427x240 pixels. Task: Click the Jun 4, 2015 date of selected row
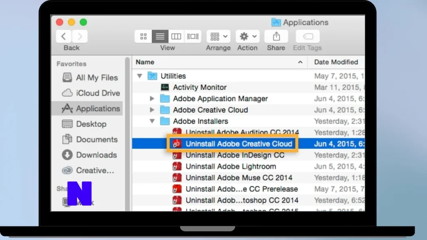339,144
